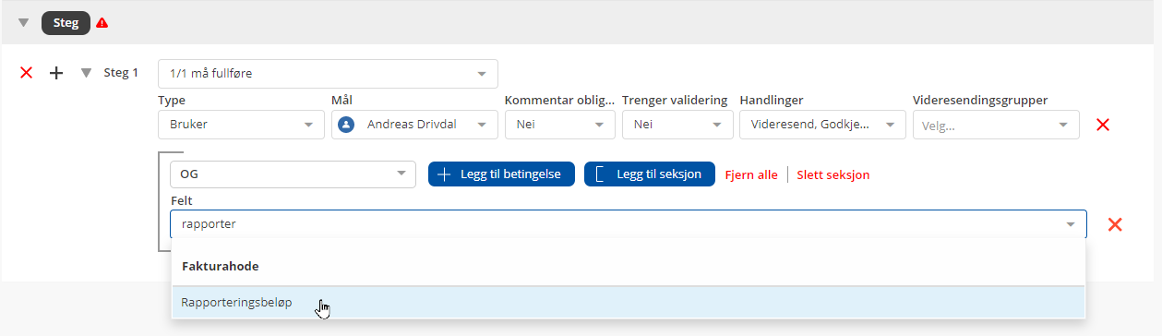Open the 1/1 må fullføre dropdown

tap(329, 74)
